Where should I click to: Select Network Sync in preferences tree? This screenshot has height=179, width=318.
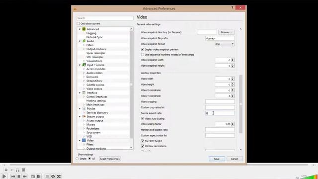coord(94,37)
